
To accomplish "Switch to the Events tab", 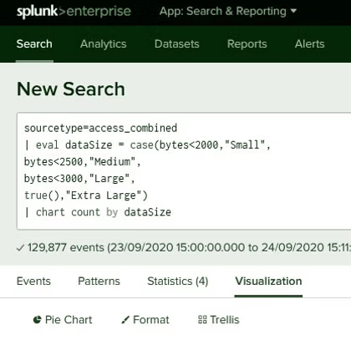I will (x=33, y=281).
